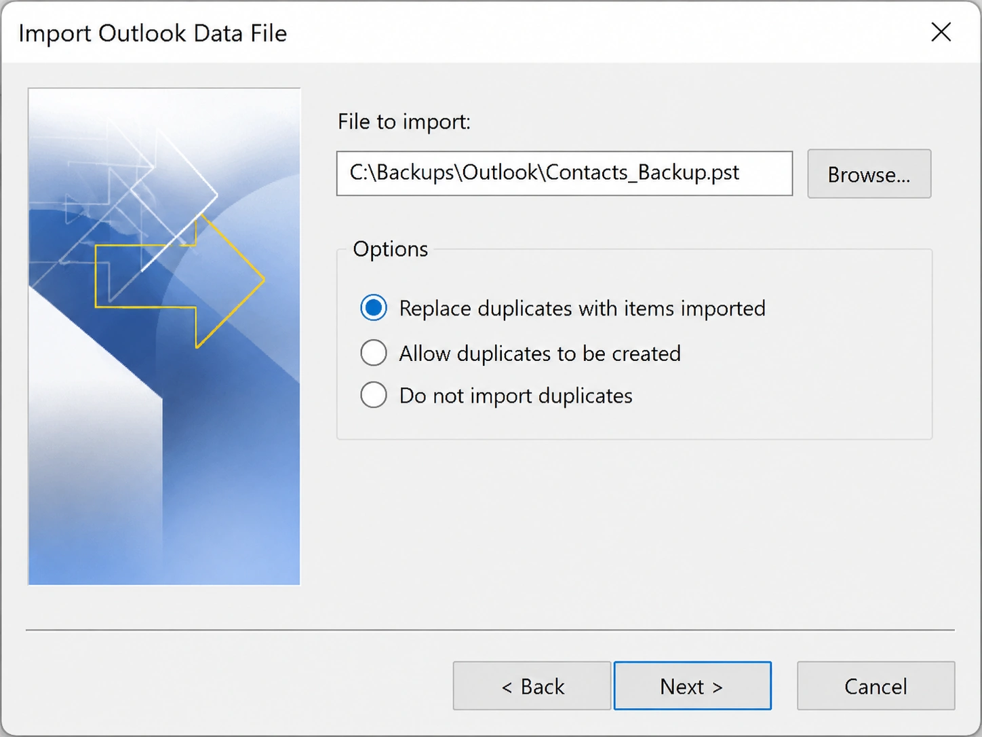The height and width of the screenshot is (737, 982).
Task: Close the Import Outlook Data File dialog
Action: (941, 32)
